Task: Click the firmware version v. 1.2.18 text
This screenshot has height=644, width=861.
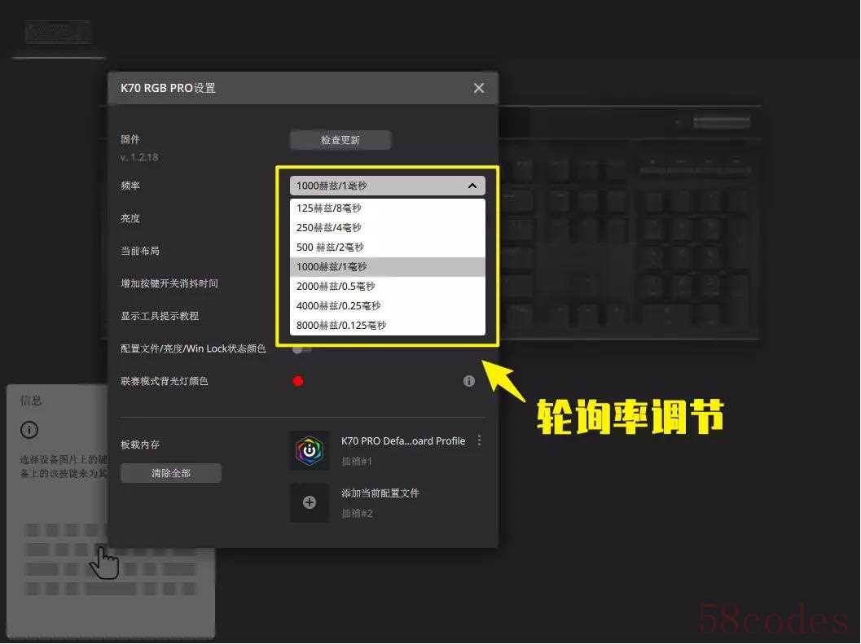Action: tap(139, 157)
